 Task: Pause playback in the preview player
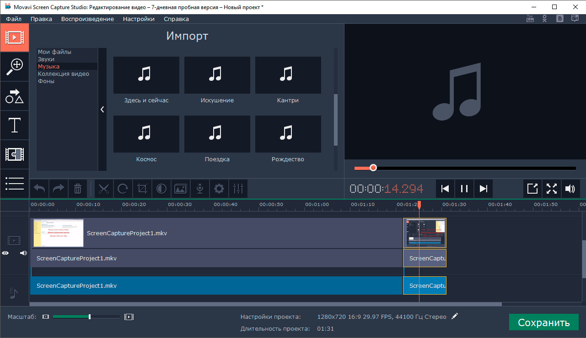click(464, 189)
